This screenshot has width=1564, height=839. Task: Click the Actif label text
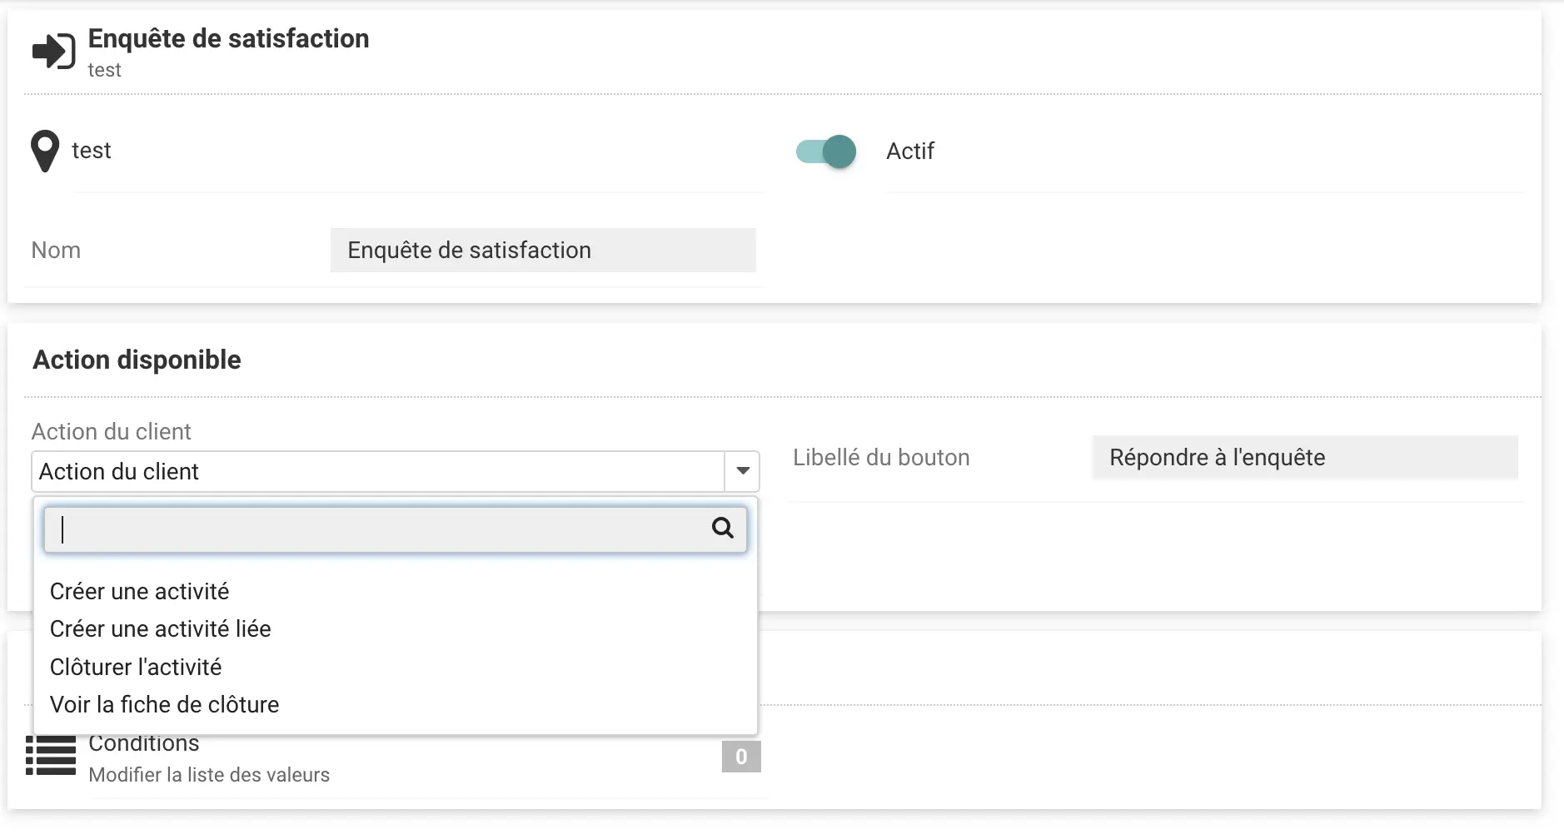click(x=909, y=151)
